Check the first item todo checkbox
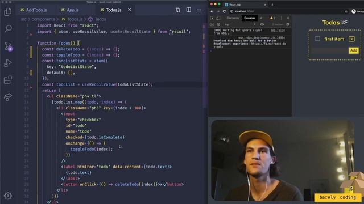The width and height of the screenshot is (364, 204). point(317,39)
